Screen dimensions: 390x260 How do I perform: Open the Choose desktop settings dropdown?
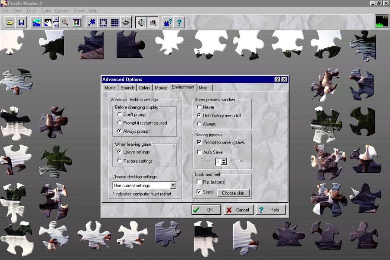[x=173, y=185]
